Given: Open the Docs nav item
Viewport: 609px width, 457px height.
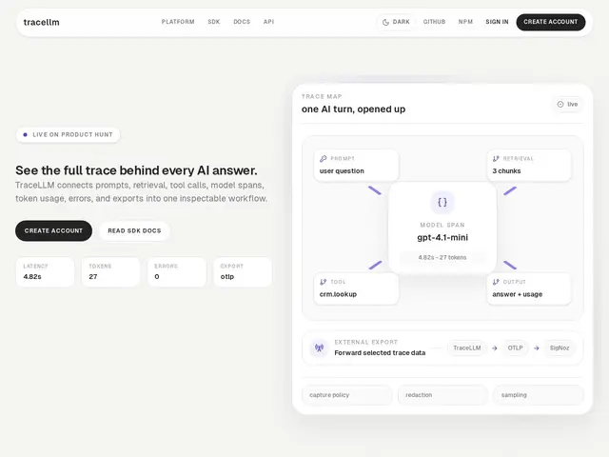Looking at the screenshot, I should tap(242, 22).
